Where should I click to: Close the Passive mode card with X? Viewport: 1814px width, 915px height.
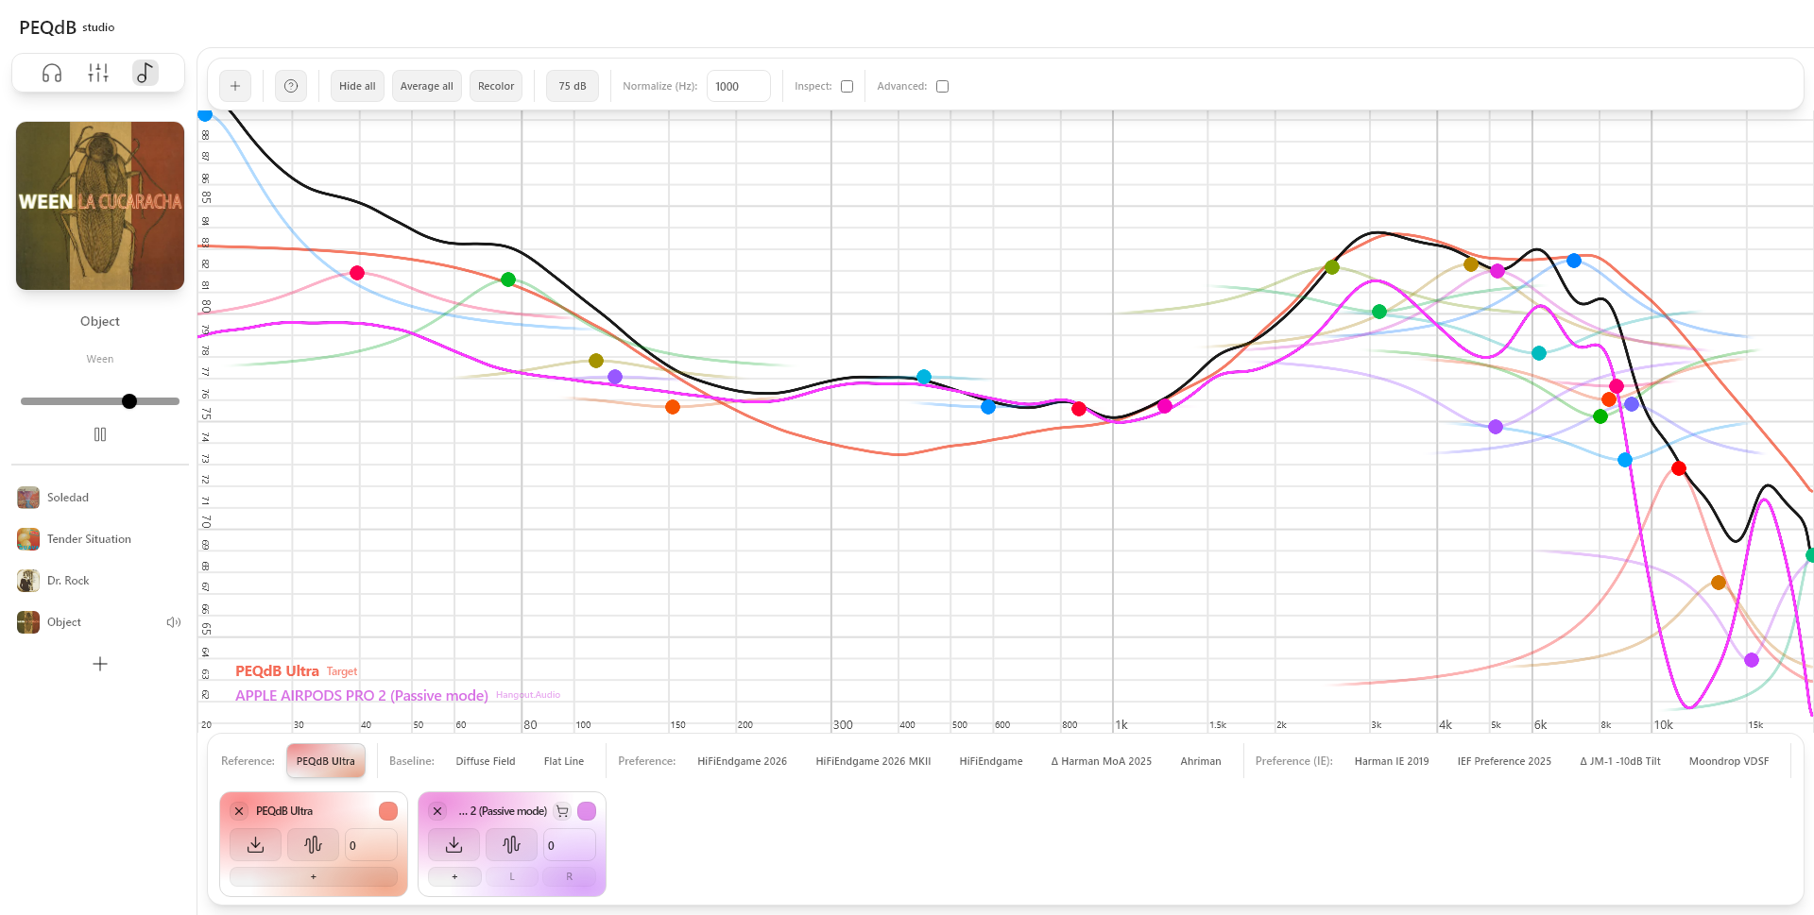[x=437, y=811]
